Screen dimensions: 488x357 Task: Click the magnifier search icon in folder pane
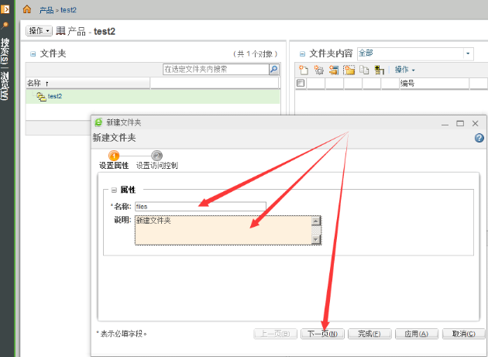(x=273, y=69)
